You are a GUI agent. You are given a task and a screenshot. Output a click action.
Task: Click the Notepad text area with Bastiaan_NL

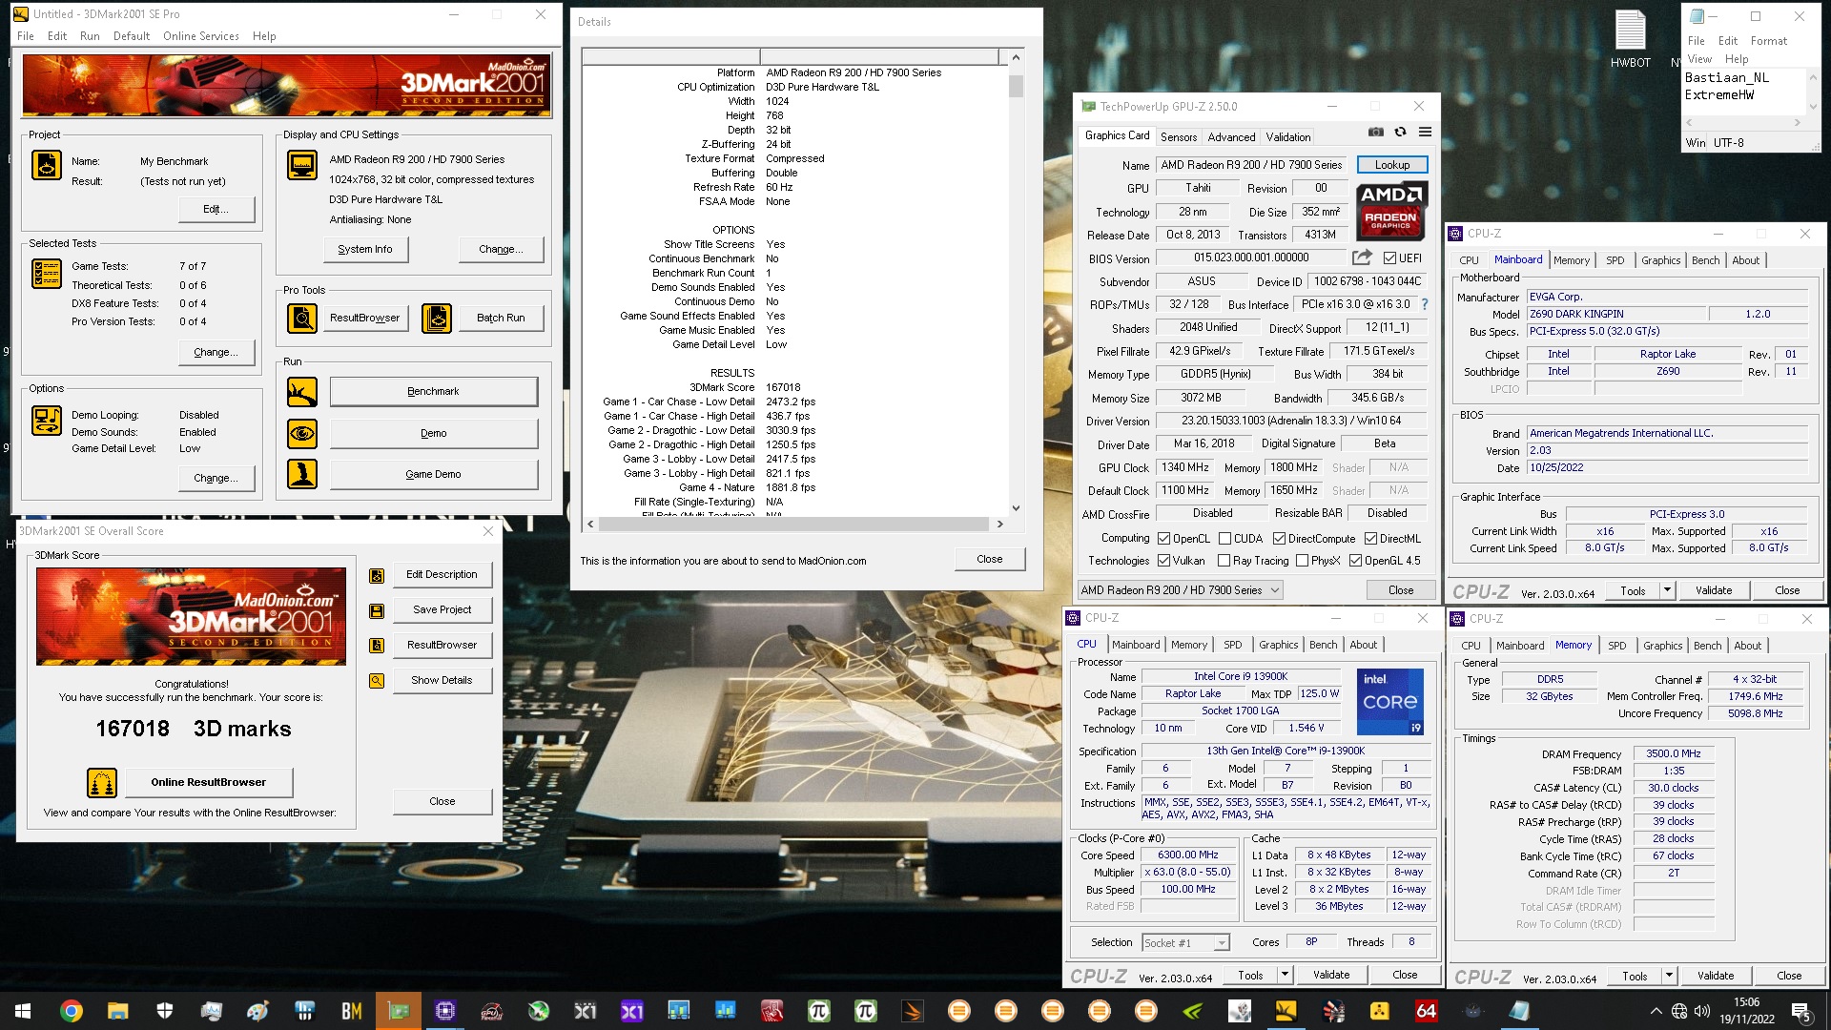coord(1744,91)
